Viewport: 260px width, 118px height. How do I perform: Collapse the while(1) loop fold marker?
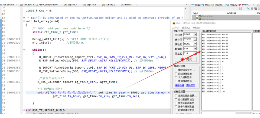[x=24, y=50]
